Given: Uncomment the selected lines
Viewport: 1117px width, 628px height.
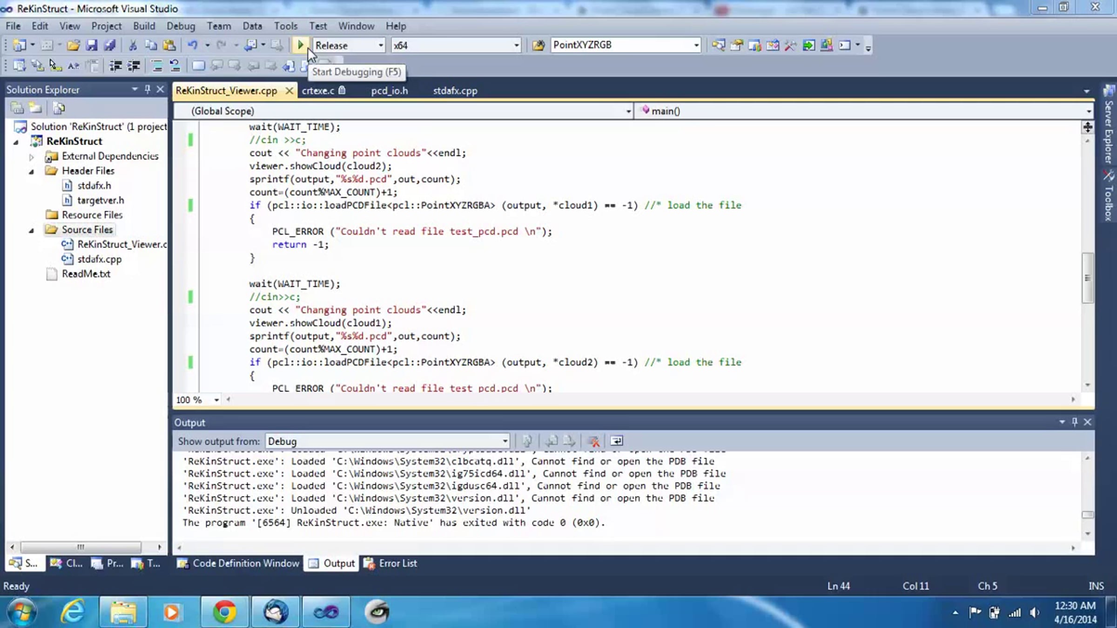Looking at the screenshot, I should [175, 66].
